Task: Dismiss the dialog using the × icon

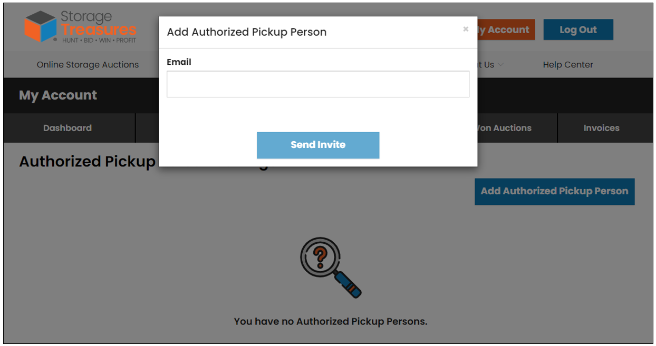Action: [x=466, y=30]
